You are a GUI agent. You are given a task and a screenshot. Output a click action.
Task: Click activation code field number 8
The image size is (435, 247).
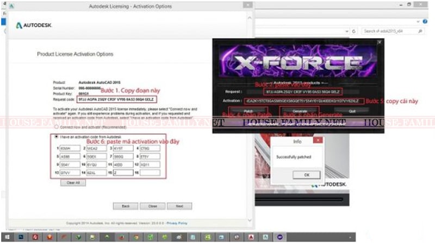tap(150, 156)
